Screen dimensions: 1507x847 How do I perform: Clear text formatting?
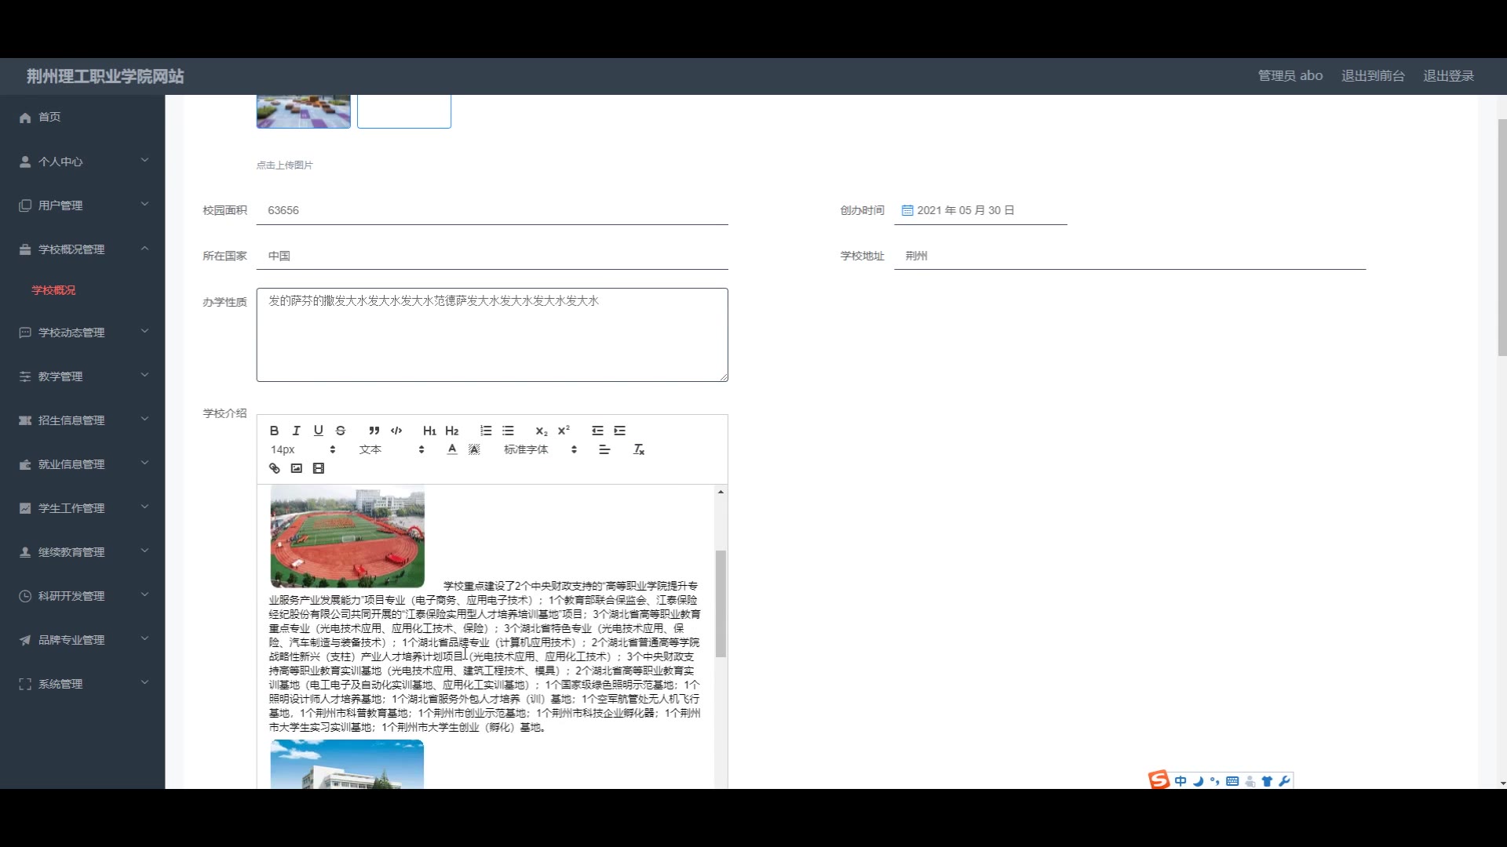pos(638,449)
